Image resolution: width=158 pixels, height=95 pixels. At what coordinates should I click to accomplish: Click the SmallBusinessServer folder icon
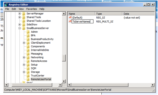pyautogui.click(x=24, y=28)
